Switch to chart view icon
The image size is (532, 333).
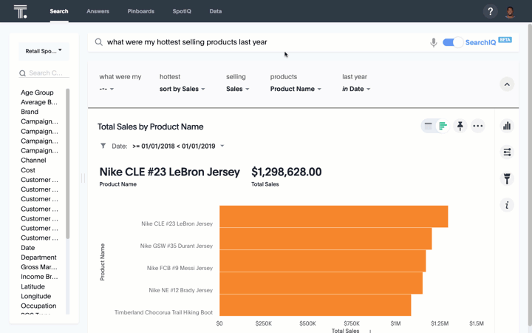[x=443, y=126]
